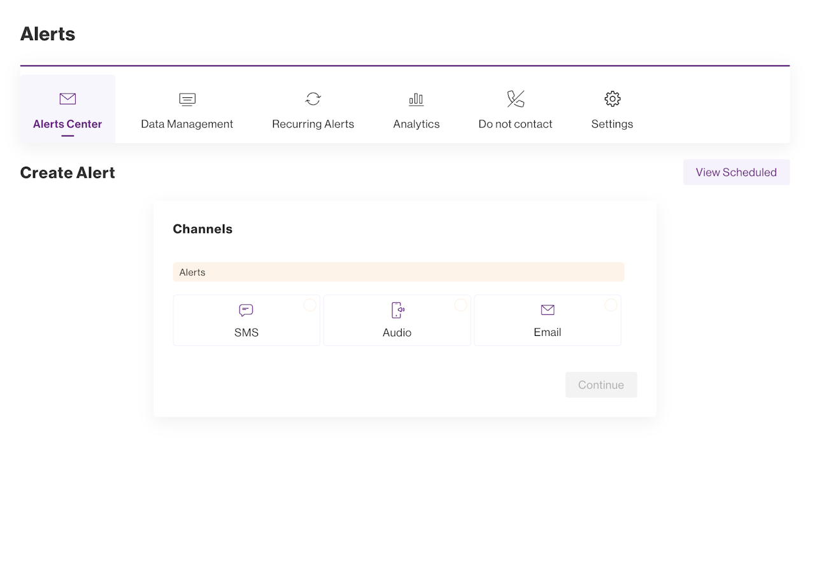
Task: Open the Do not contact tab
Action: coord(516,124)
